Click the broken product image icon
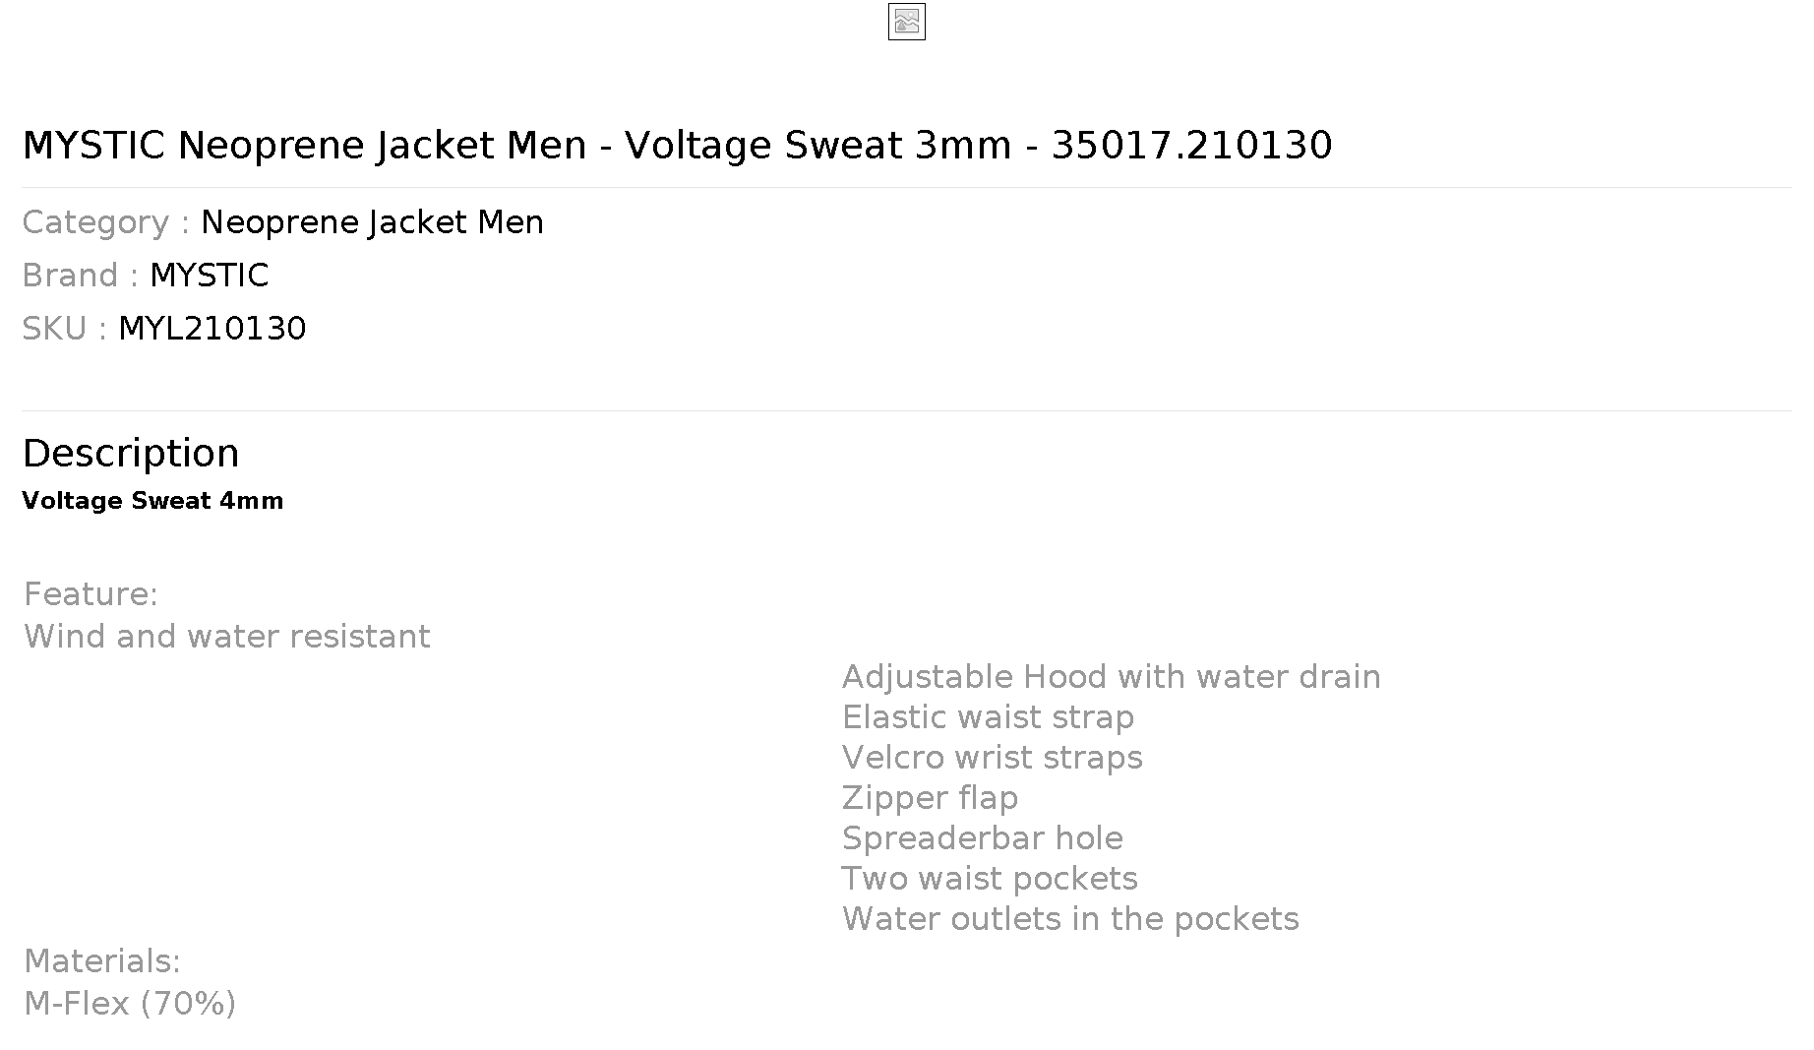Image resolution: width=1814 pixels, height=1050 pixels. click(906, 22)
